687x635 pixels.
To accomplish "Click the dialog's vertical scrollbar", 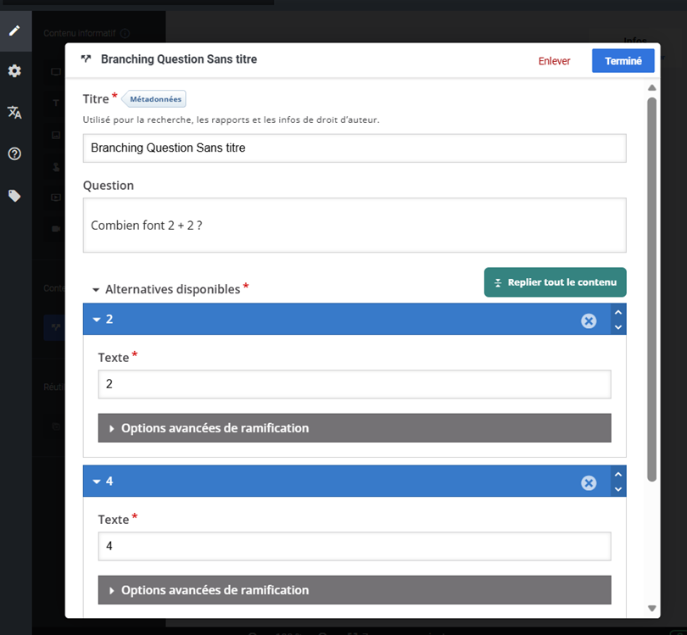I will (x=651, y=288).
